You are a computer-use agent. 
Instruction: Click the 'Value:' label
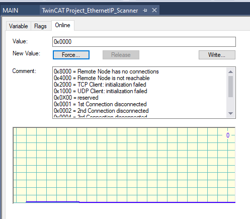click(x=20, y=41)
